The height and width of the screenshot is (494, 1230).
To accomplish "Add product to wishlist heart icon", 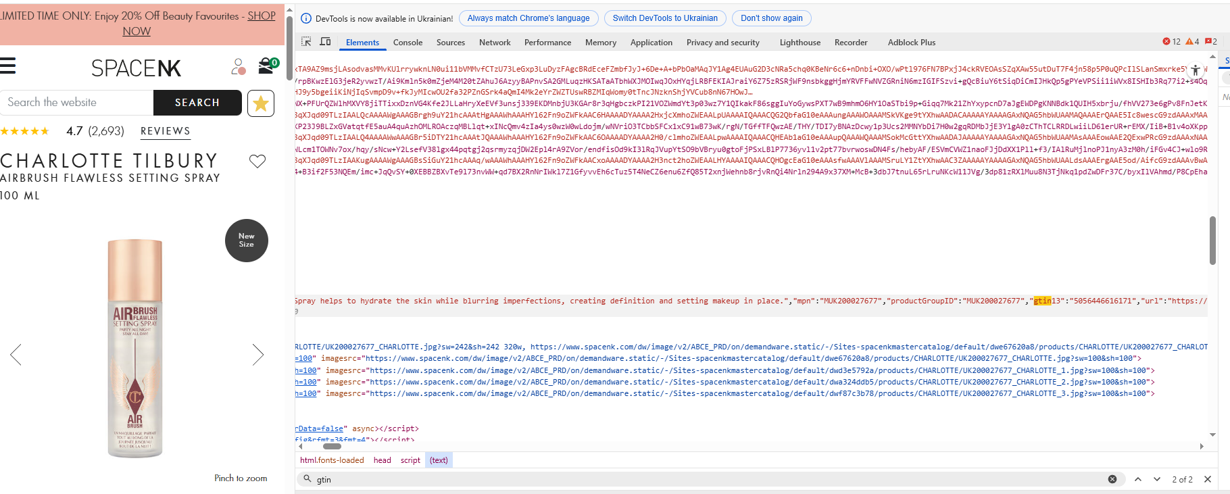I will 257,161.
